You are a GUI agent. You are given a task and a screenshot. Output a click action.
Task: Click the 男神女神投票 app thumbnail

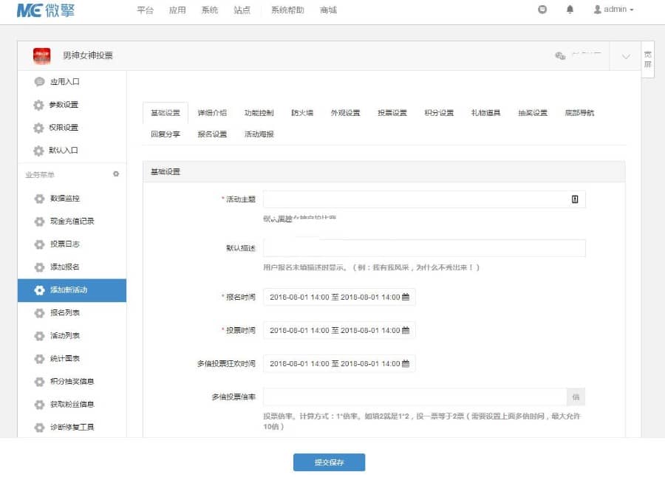pos(41,55)
